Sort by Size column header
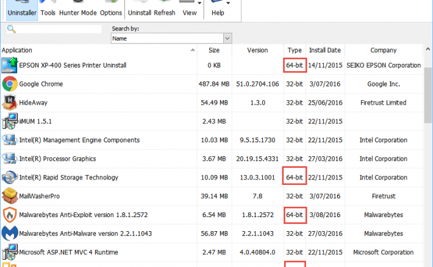 214,50
